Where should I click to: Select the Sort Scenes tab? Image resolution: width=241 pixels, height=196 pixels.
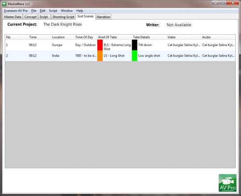[x=85, y=16]
